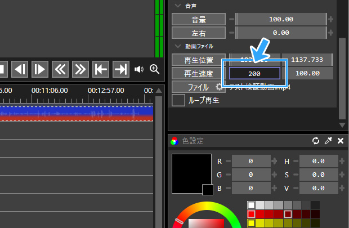Click the timeline vertical scrollbar up arrow
349x228 pixels.
tap(159, 91)
